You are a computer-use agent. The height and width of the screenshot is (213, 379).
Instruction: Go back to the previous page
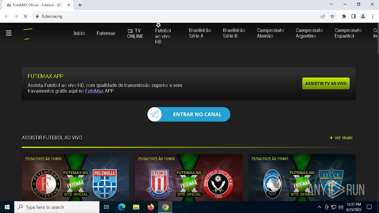click(x=7, y=16)
